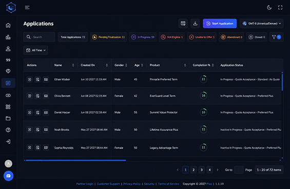Viewport: 290px width, 189px height.
Task: Click the hexagon app logo
Action: (x=11, y=8)
